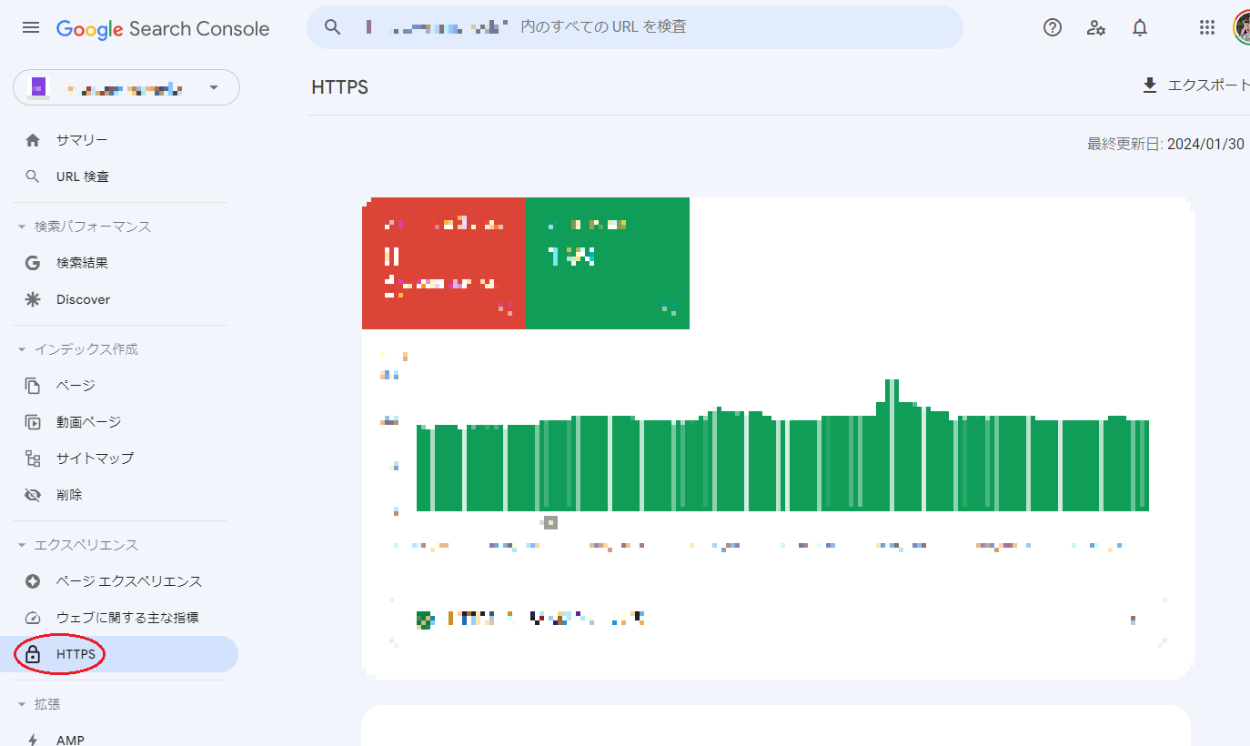
Task: Toggle the green legend checkbox below the chart
Action: (x=424, y=618)
